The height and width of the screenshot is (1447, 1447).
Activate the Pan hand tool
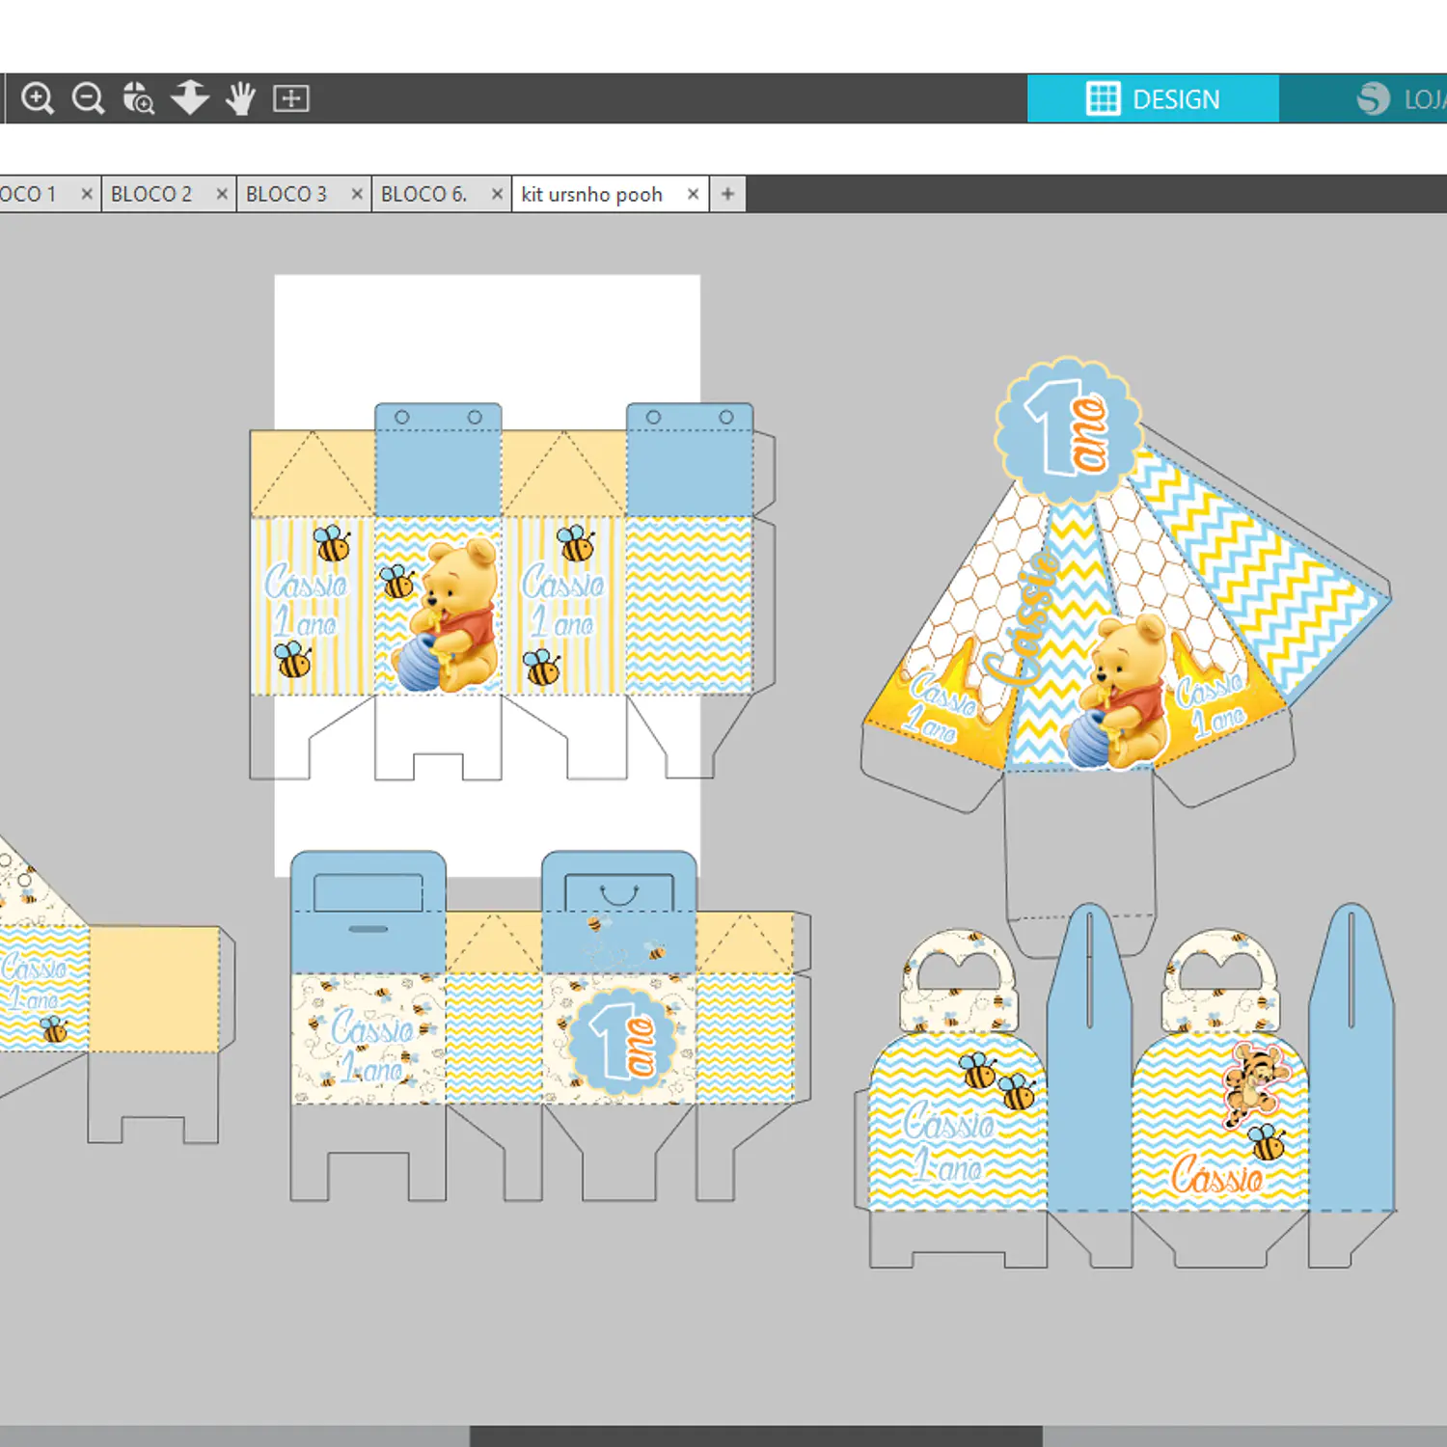click(x=240, y=98)
